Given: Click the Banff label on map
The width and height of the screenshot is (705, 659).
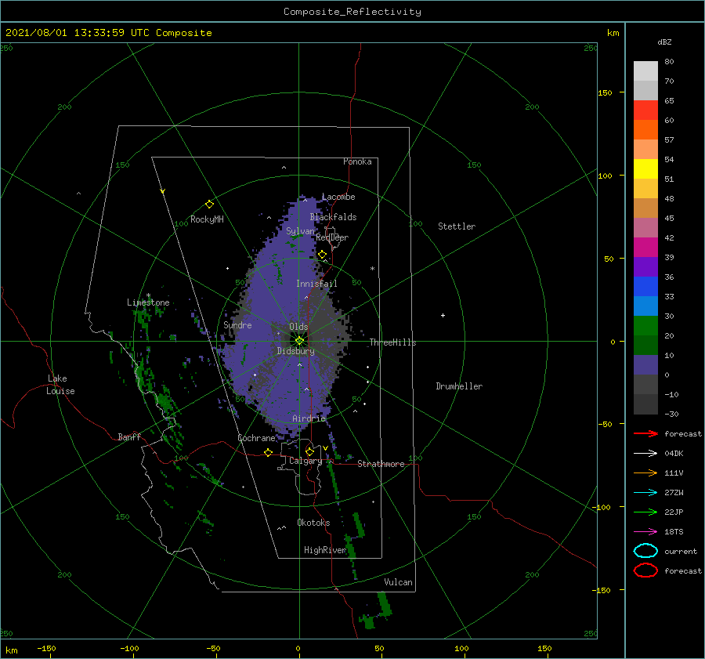Looking at the screenshot, I should click(x=129, y=436).
